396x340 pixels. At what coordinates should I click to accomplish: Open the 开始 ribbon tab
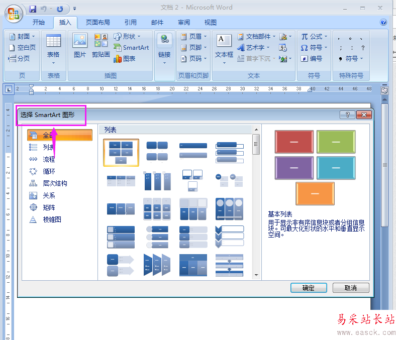click(39, 23)
